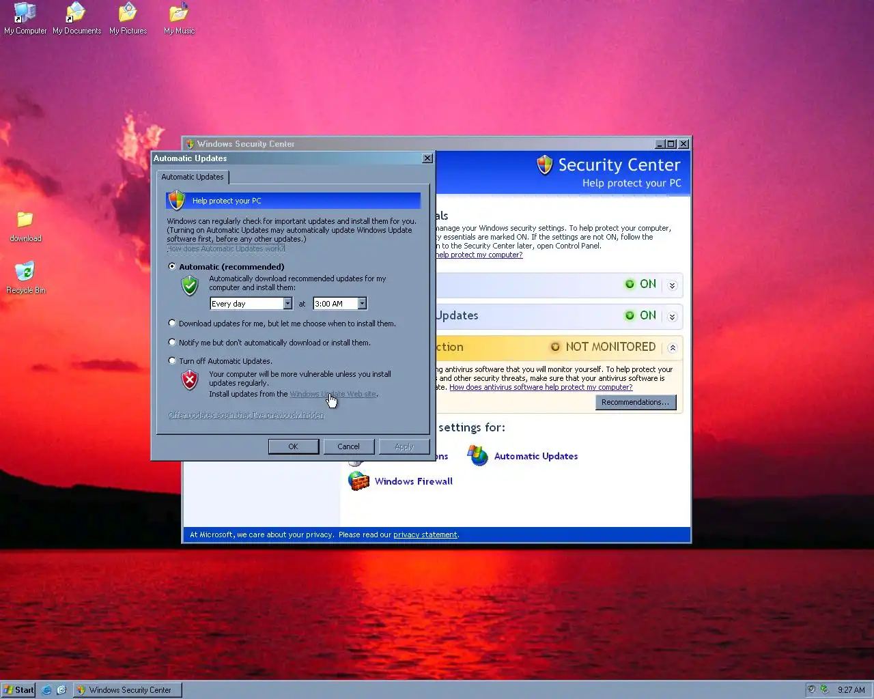Click How does Automatic Updates work link

coord(226,248)
